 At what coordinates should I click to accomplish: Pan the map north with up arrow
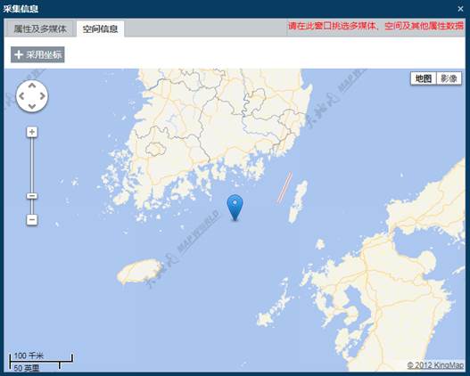tap(32, 86)
